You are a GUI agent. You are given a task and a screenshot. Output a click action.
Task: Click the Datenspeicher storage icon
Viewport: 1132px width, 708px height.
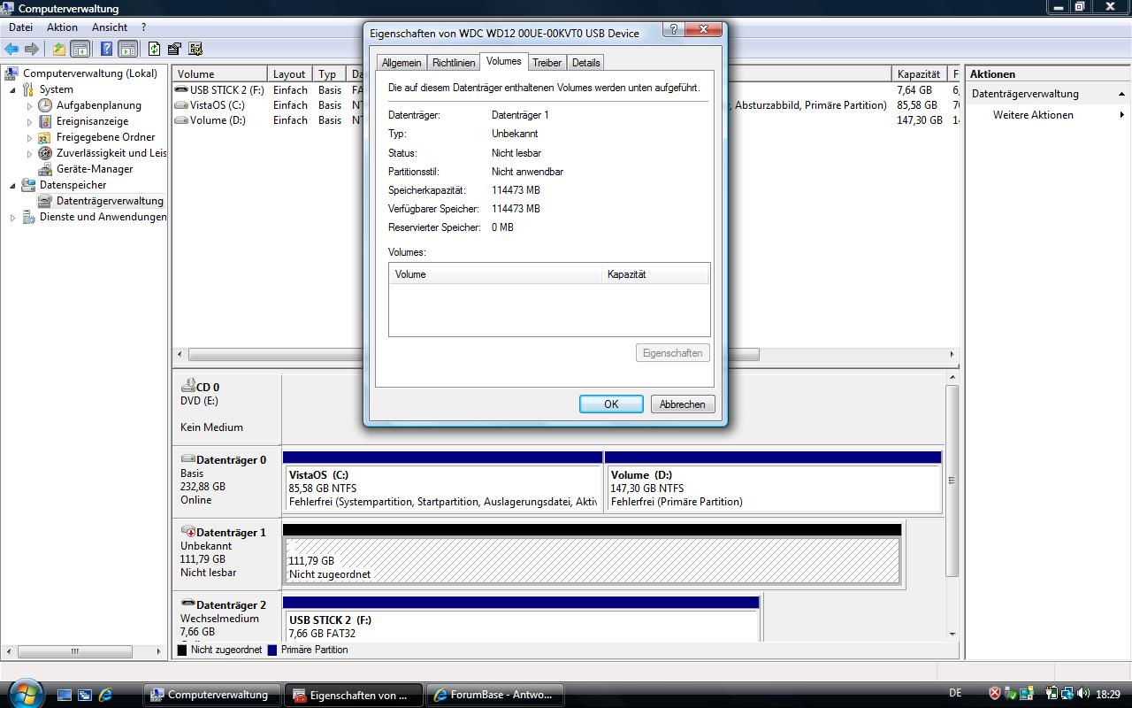[28, 185]
